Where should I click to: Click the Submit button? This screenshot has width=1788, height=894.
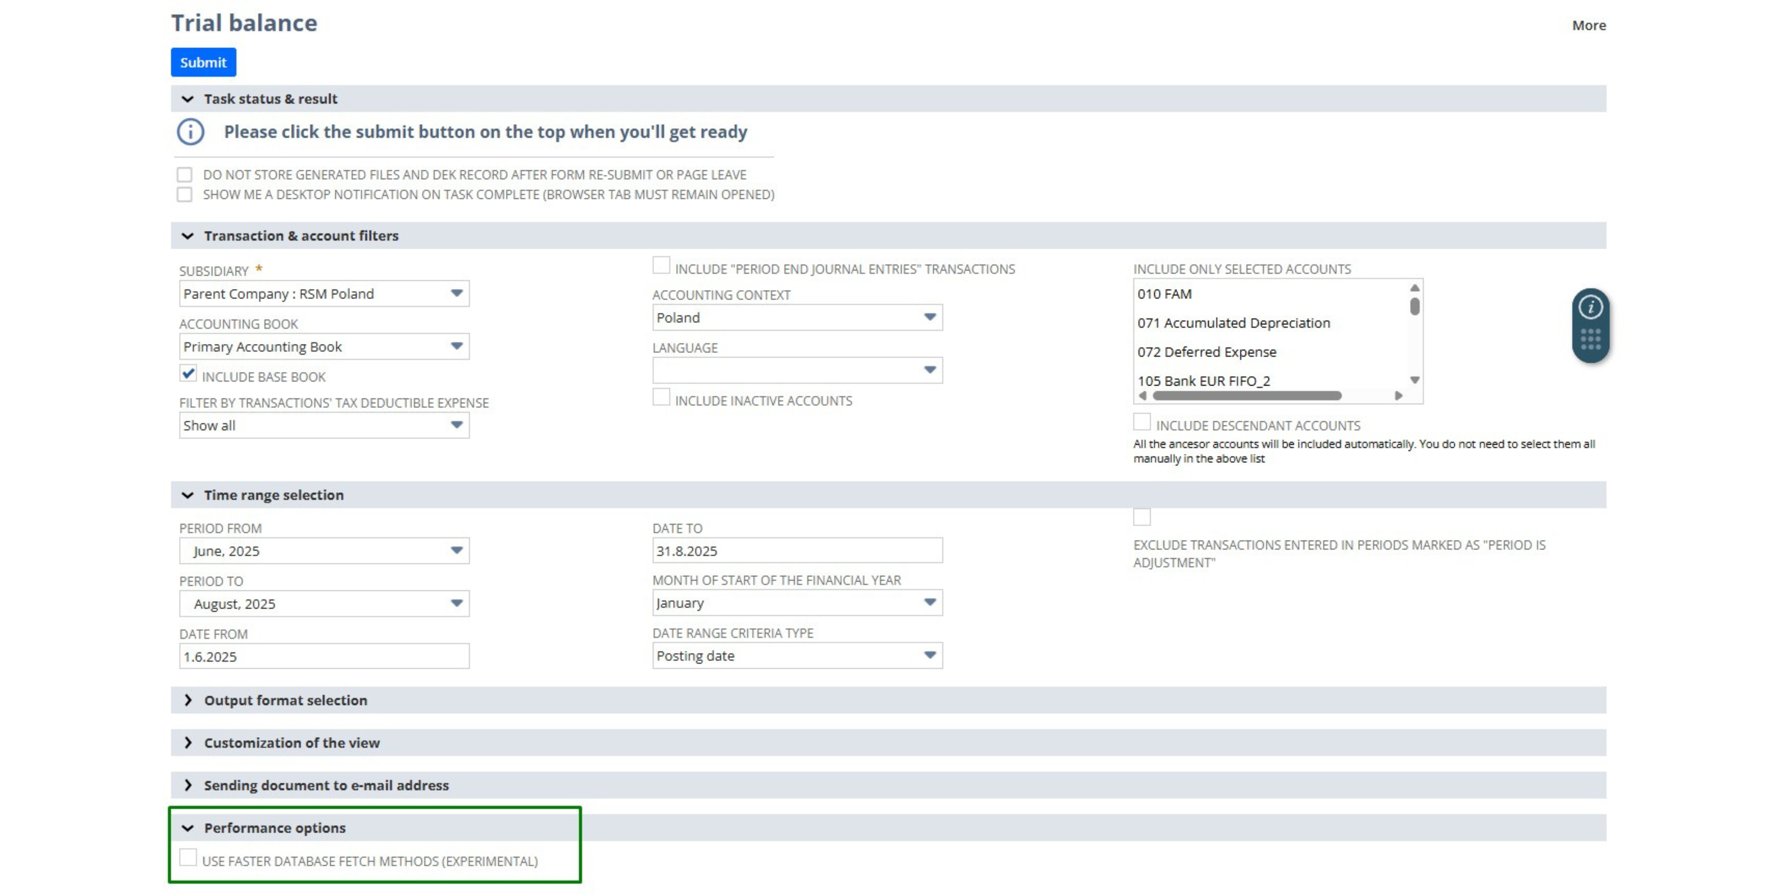click(203, 62)
